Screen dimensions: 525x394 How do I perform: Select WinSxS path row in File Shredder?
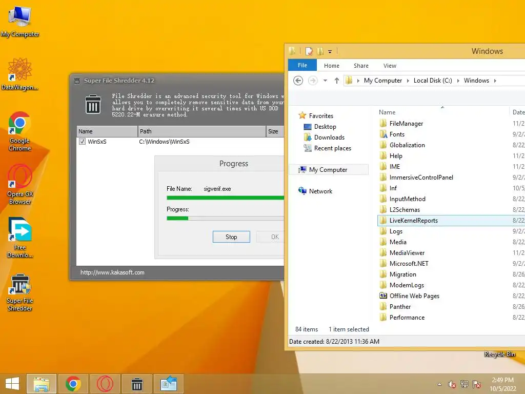click(180, 142)
